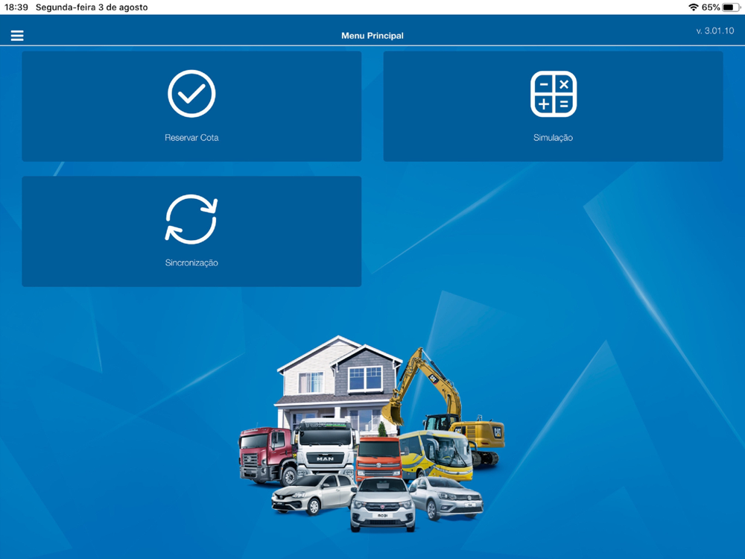Tap the date Segunda-feira 3 de agosto

coord(92,7)
